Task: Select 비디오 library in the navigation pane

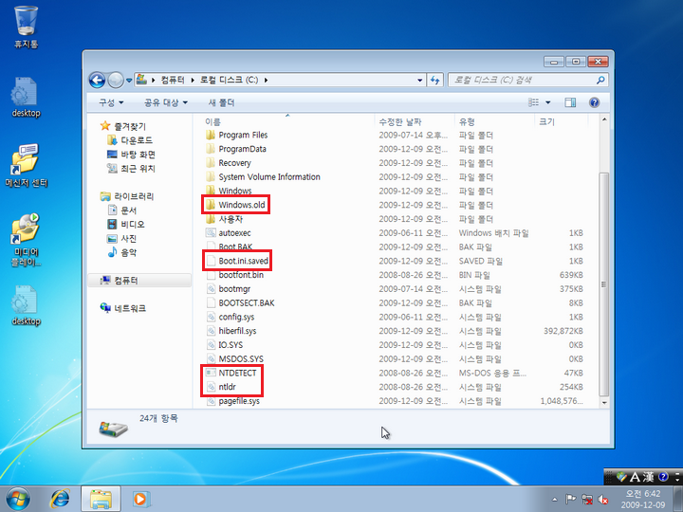Action: coord(126,224)
